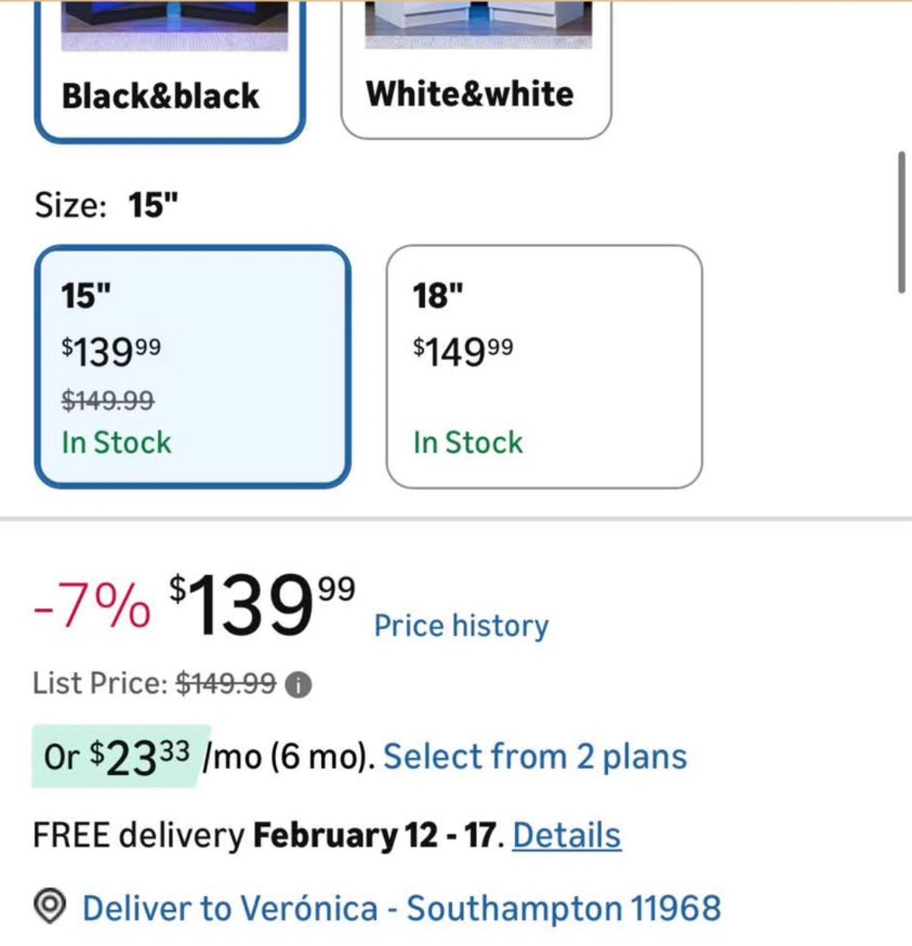This screenshot has width=912, height=946.
Task: Click the large $139.99 main price
Action: point(262,605)
